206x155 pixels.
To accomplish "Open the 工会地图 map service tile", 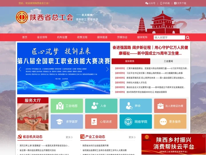I will (x=67, y=106).
